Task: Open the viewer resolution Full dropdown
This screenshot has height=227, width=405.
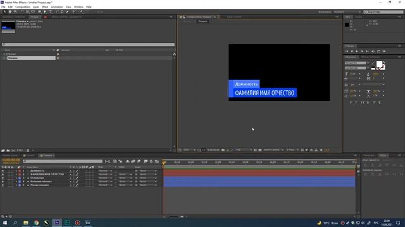Action: click(244, 150)
